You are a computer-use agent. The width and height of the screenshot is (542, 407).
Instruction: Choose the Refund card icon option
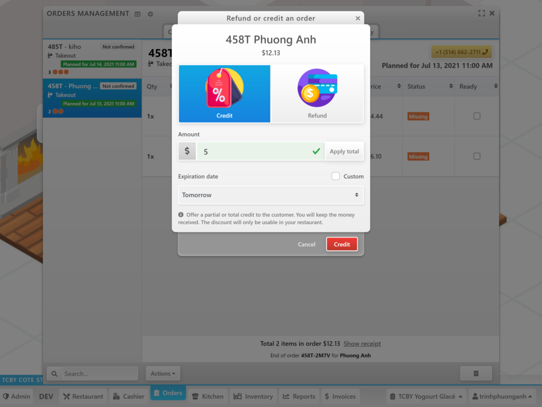pos(317,94)
